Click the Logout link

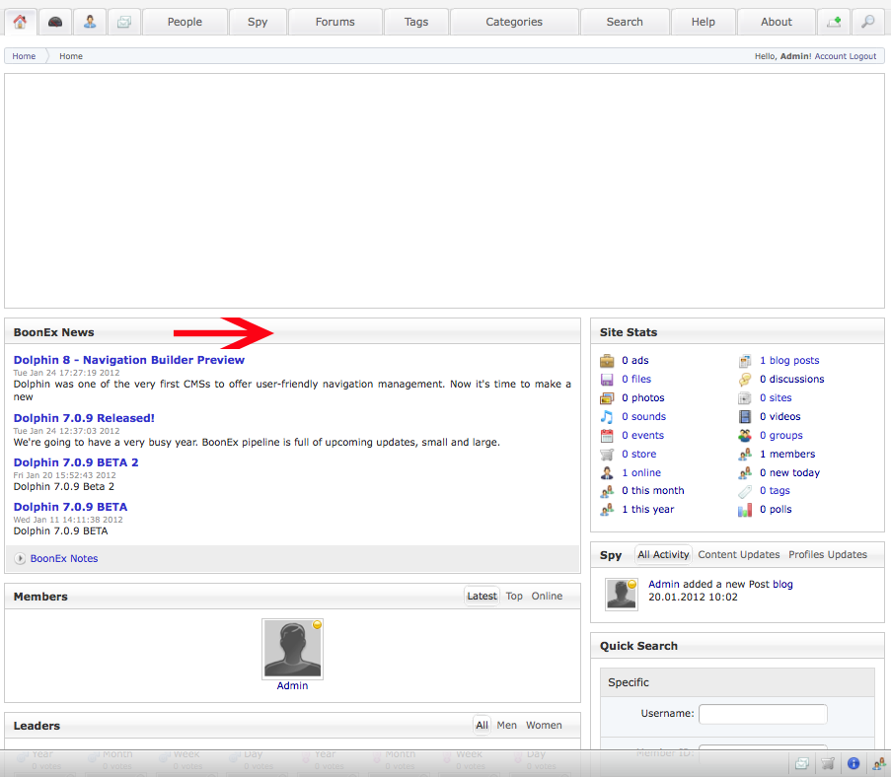click(862, 56)
